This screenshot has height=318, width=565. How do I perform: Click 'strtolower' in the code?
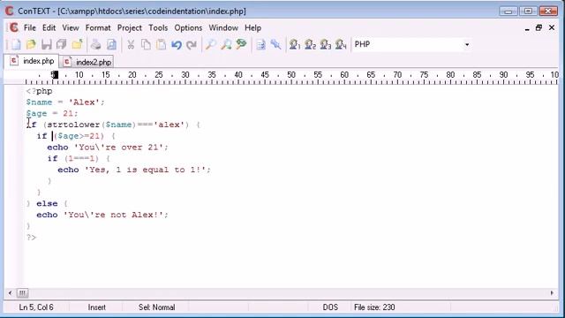point(73,125)
